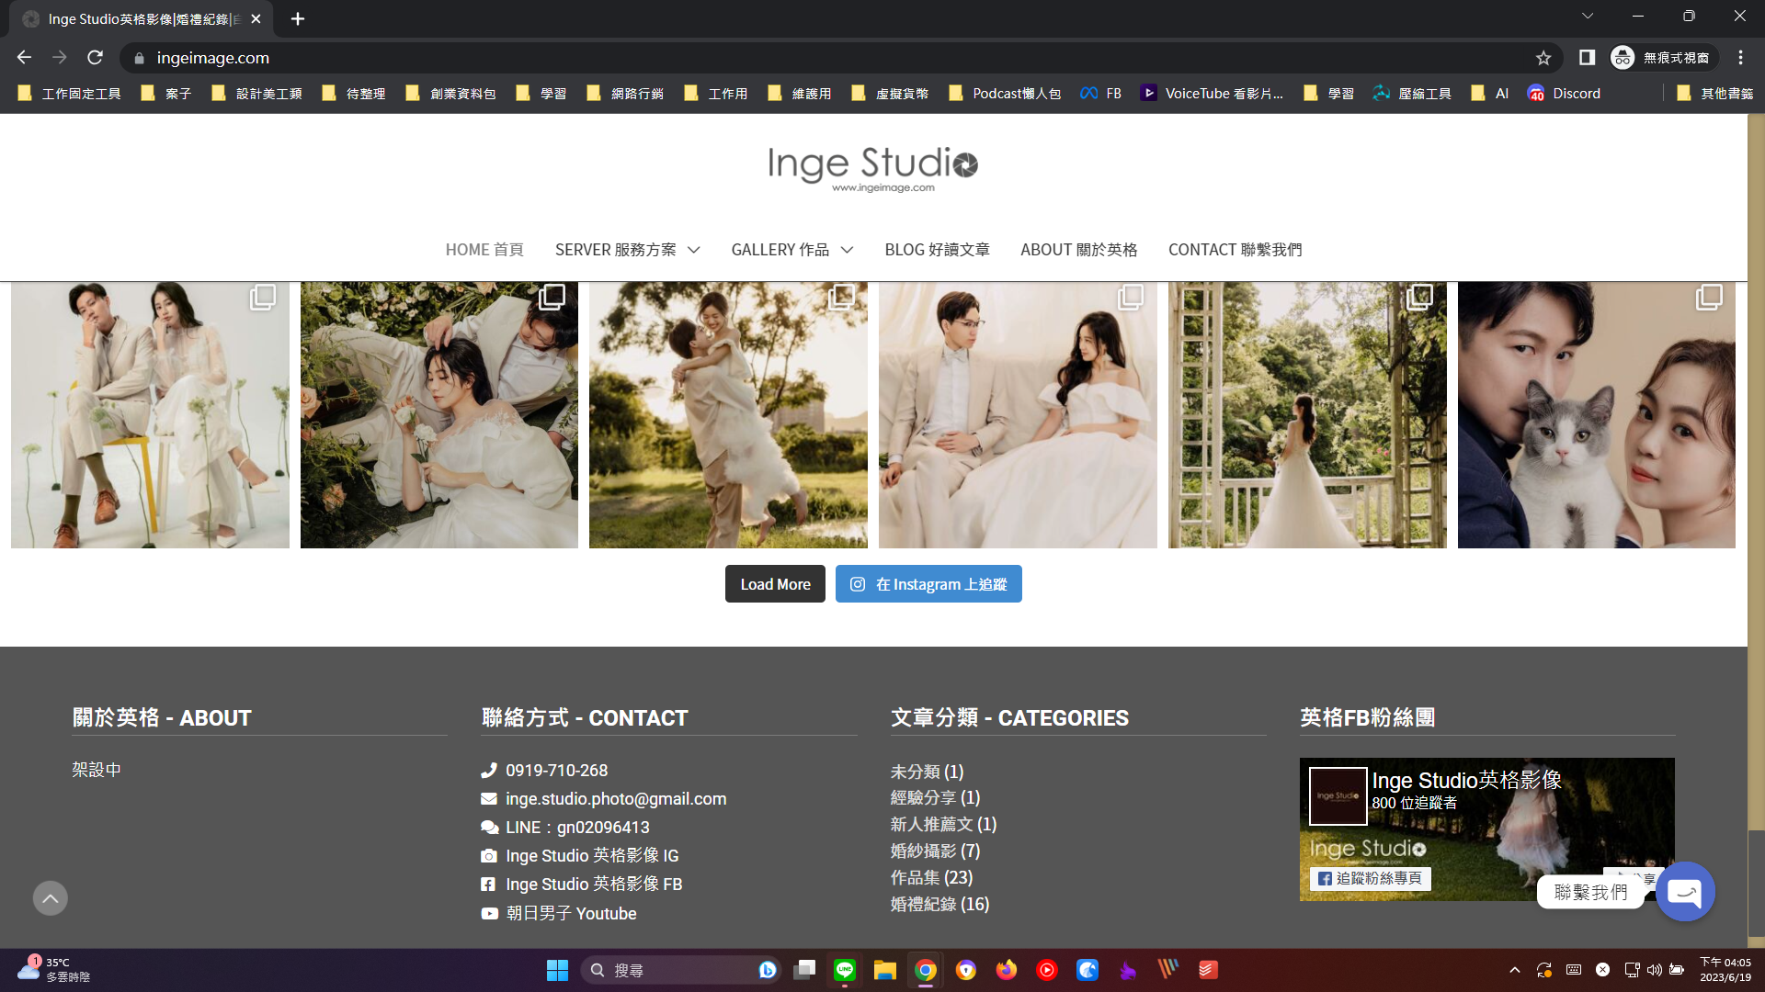Click the LINE app taskbar icon

(x=844, y=970)
